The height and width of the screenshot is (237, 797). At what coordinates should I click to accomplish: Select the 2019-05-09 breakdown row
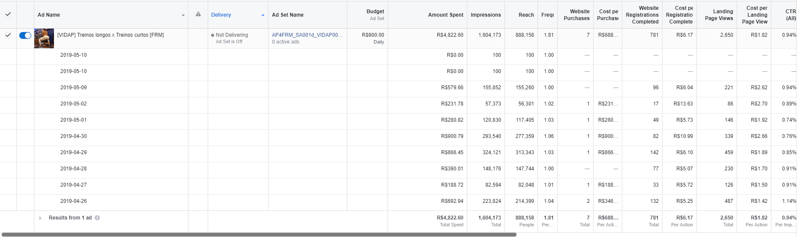tap(74, 88)
